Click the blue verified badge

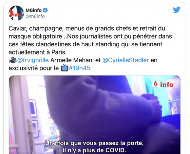45,10
